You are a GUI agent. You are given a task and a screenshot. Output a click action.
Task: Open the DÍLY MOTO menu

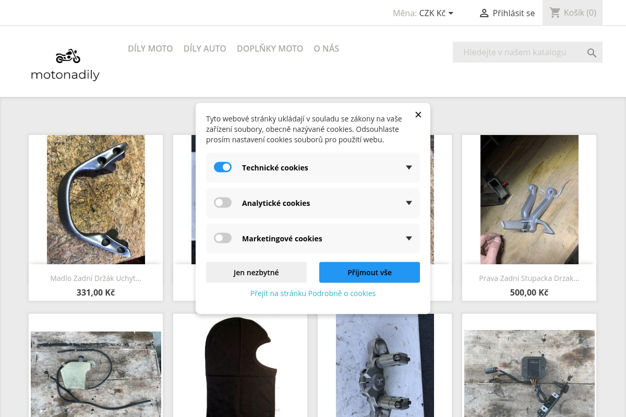[150, 48]
